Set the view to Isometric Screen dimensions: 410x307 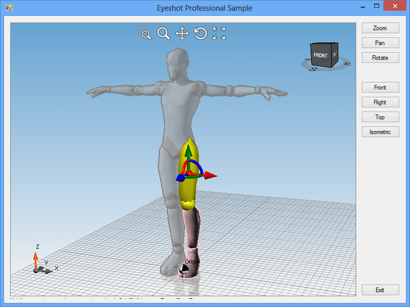coord(380,132)
